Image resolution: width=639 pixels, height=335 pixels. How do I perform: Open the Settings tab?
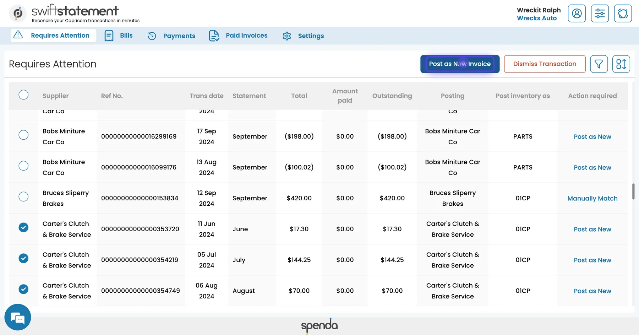(x=303, y=36)
